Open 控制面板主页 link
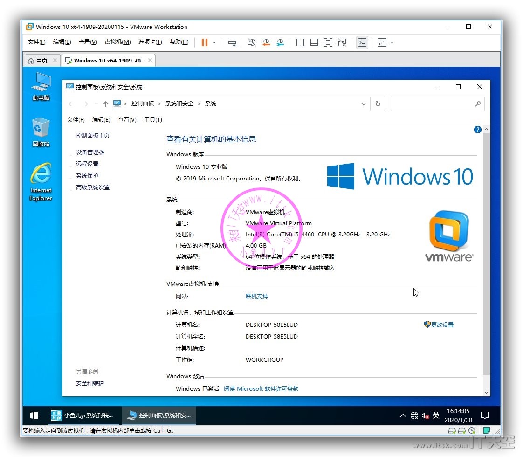 tap(93, 135)
